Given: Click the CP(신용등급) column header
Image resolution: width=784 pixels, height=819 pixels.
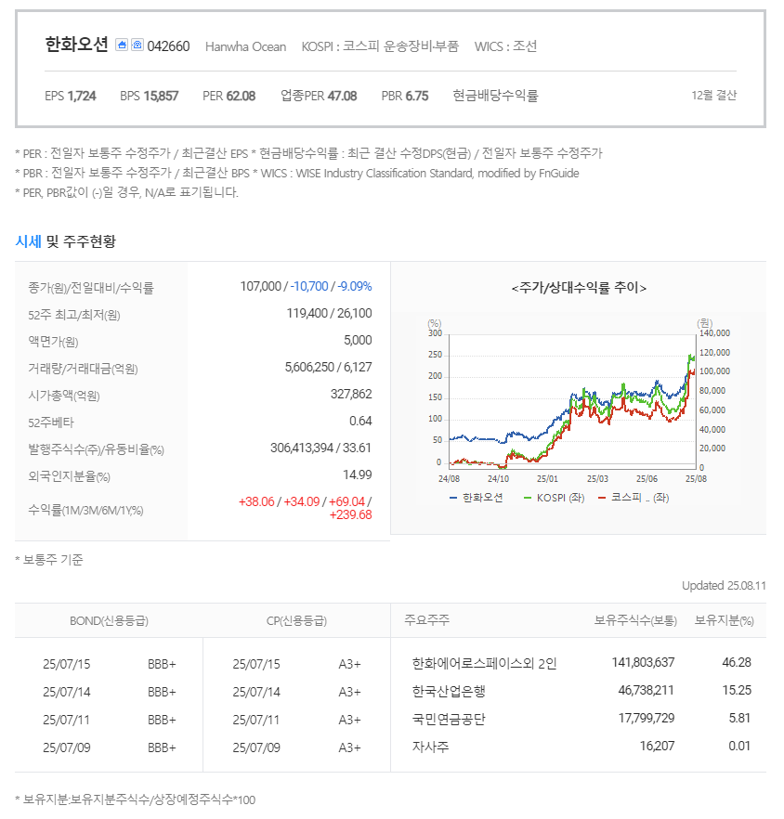Looking at the screenshot, I should point(296,621).
